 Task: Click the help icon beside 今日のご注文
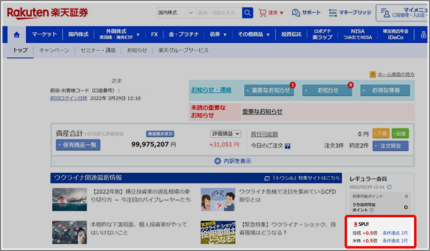click(287, 146)
